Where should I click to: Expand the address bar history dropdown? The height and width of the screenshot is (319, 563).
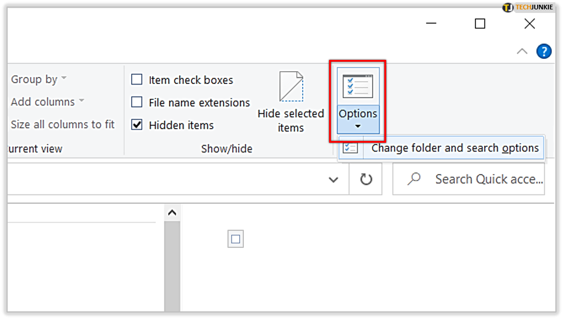point(334,179)
